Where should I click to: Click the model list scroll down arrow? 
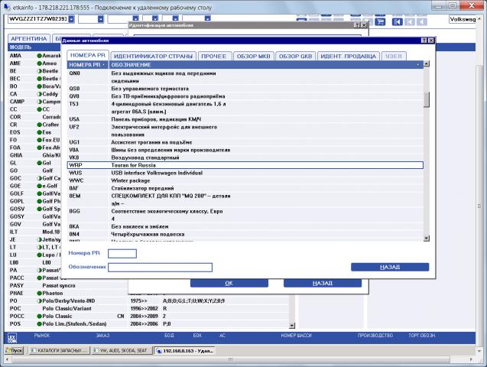292,326
